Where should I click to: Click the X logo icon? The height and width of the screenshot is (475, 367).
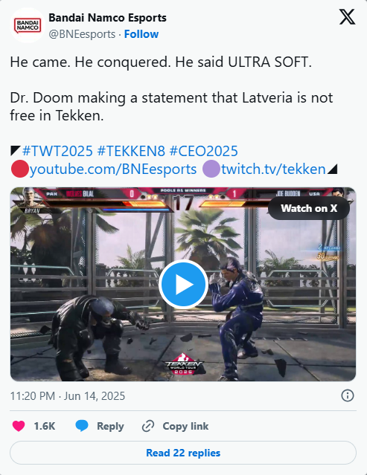coord(347,17)
